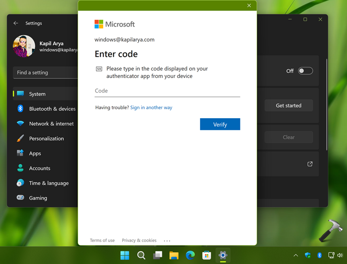Screen dimensions: 347x264
Task: Toggle the Off switch in Settings
Action: point(305,71)
